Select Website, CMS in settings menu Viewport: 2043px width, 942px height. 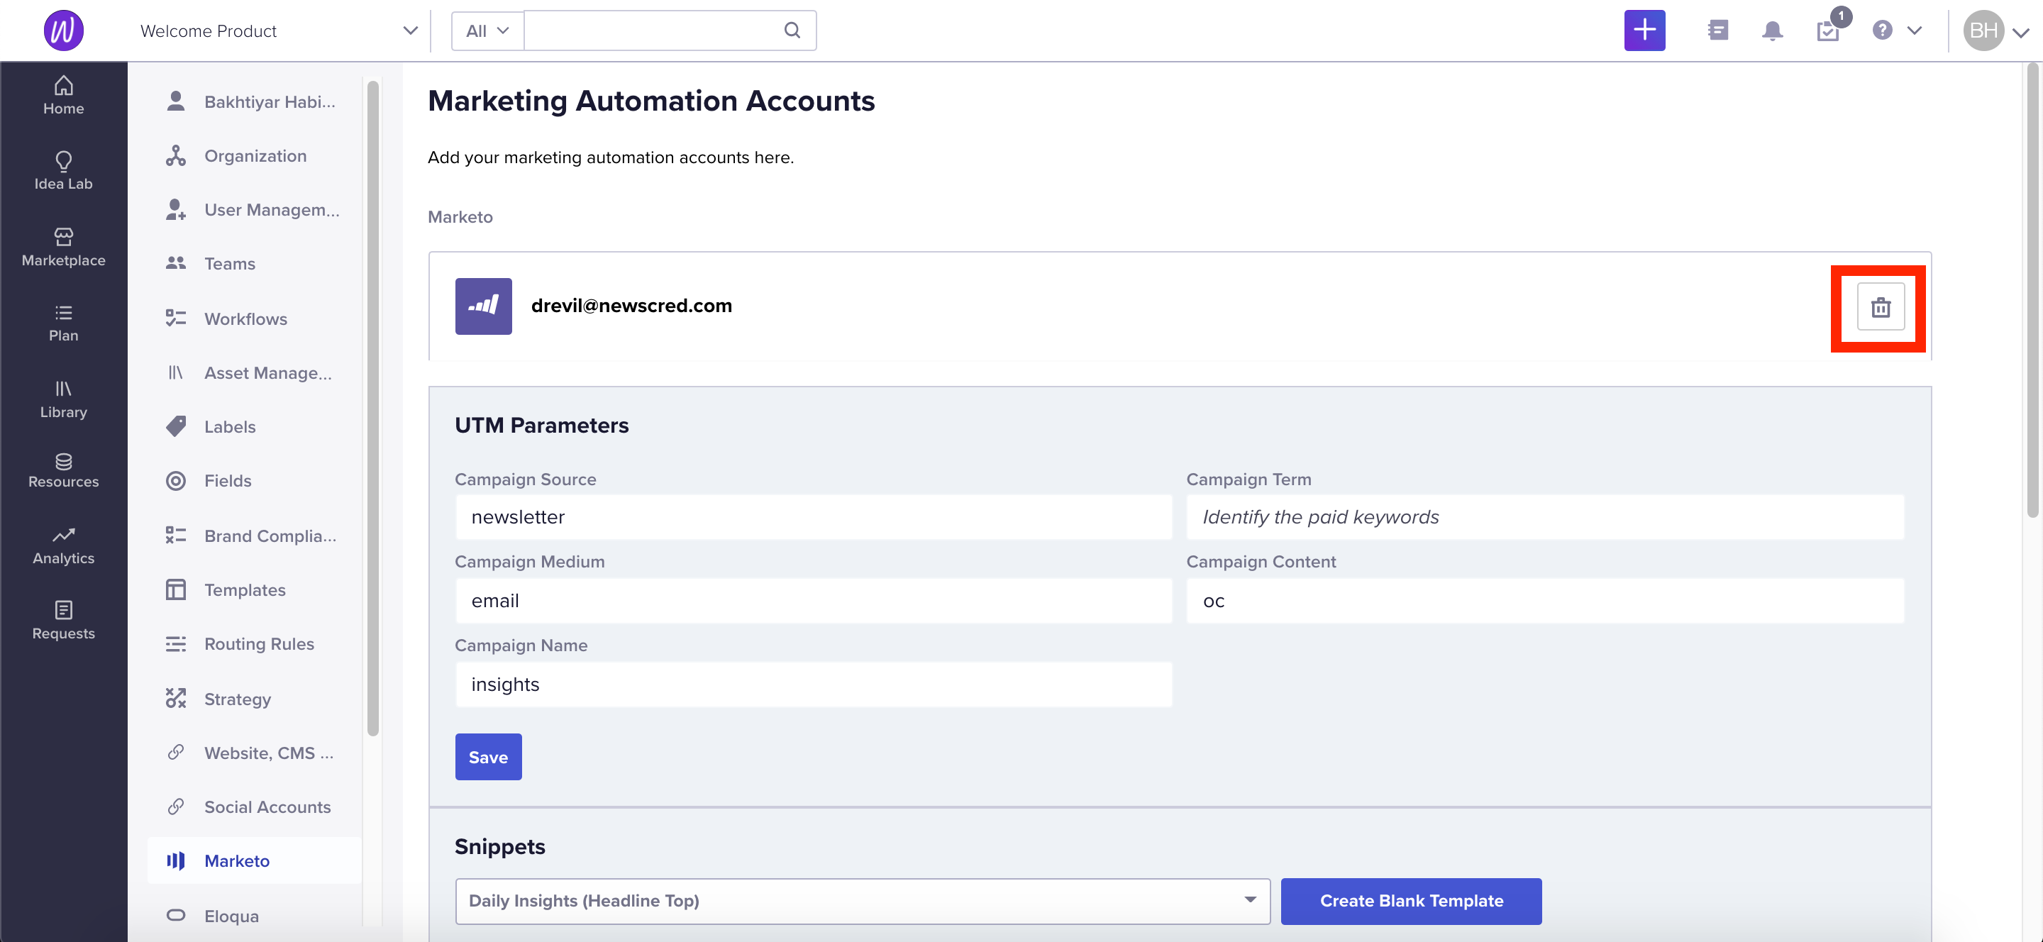point(254,753)
